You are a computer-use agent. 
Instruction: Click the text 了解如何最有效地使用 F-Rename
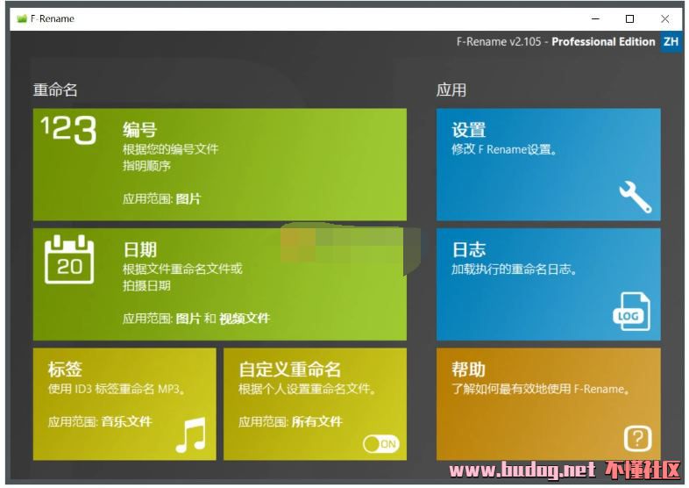tap(540, 389)
